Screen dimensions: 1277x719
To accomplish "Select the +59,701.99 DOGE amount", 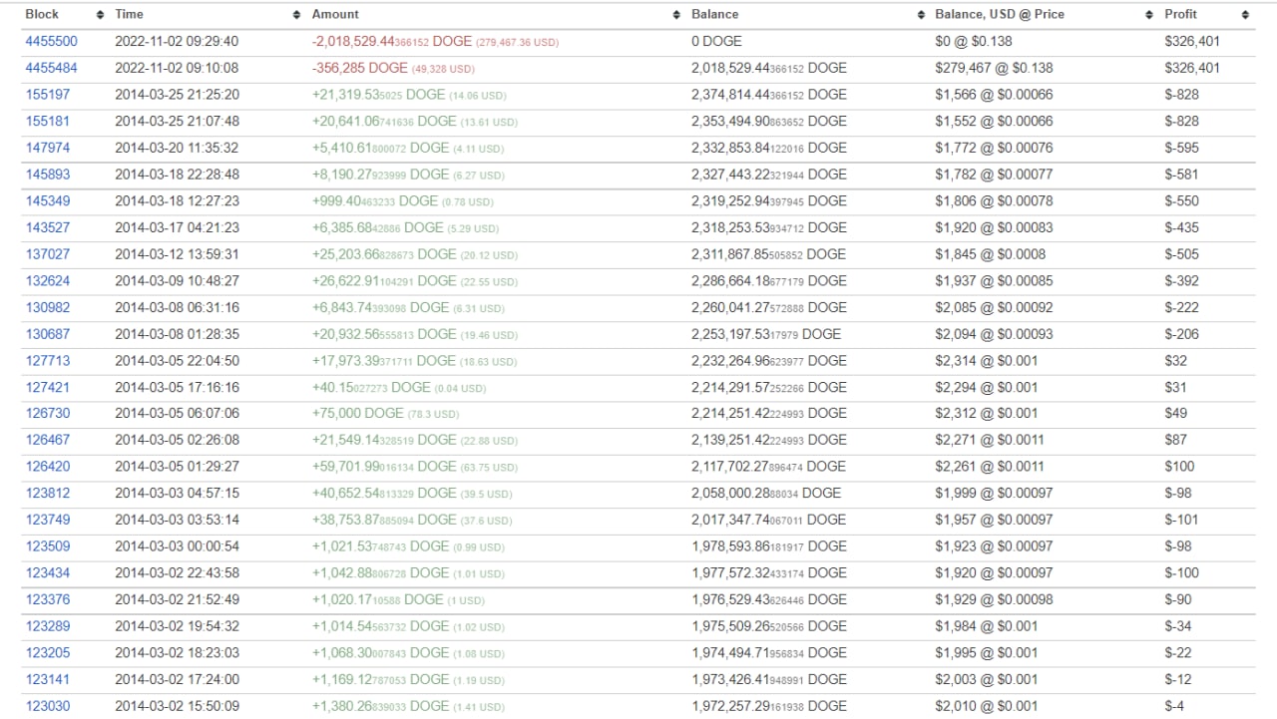I will tap(384, 467).
